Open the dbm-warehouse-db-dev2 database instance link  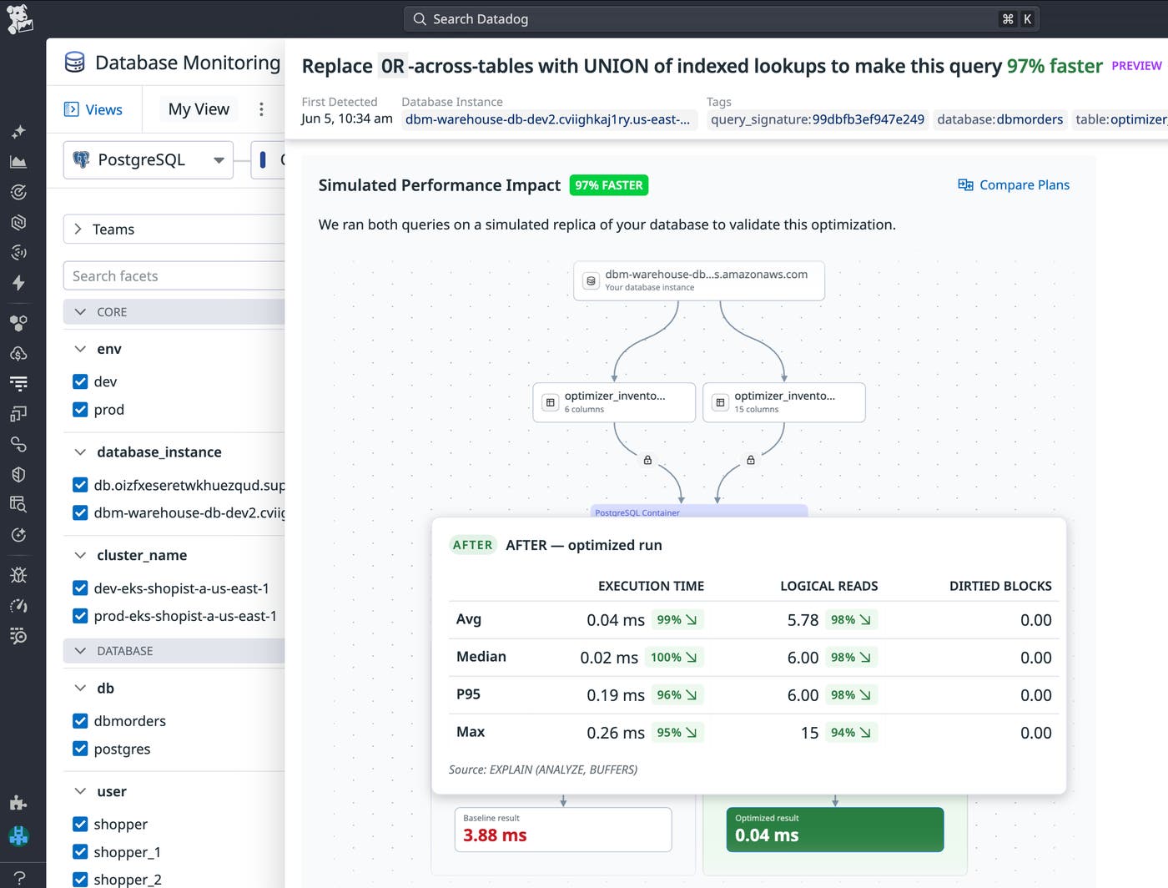547,119
